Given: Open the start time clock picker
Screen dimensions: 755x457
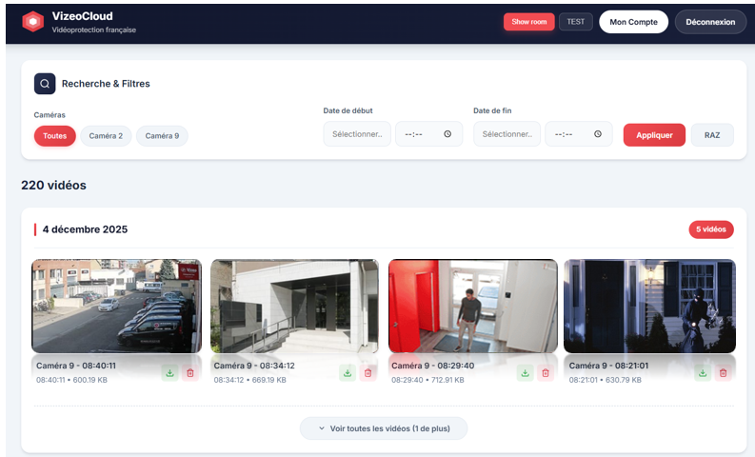Looking at the screenshot, I should click(447, 135).
